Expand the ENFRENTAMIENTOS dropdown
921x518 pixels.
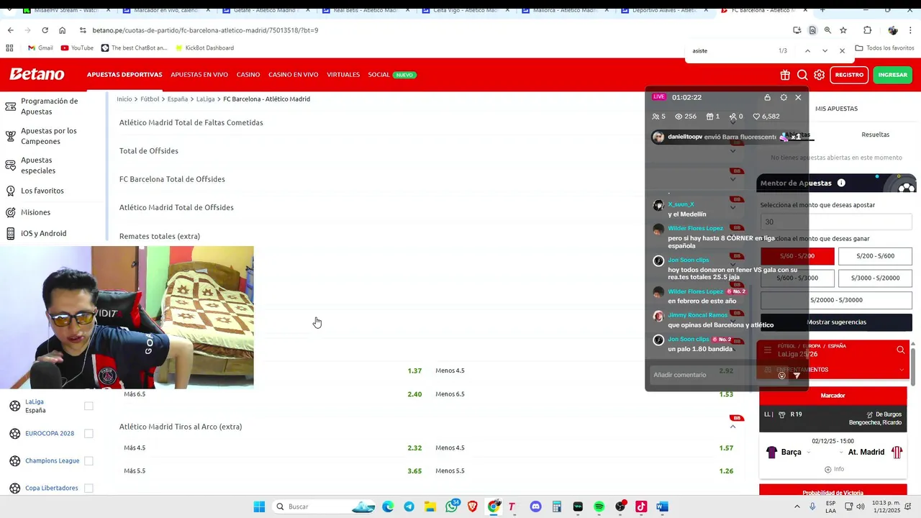(902, 370)
